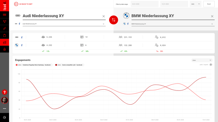218x122 pixels.
Task: Click BMW row community icon 4.232
Action: [43, 45]
